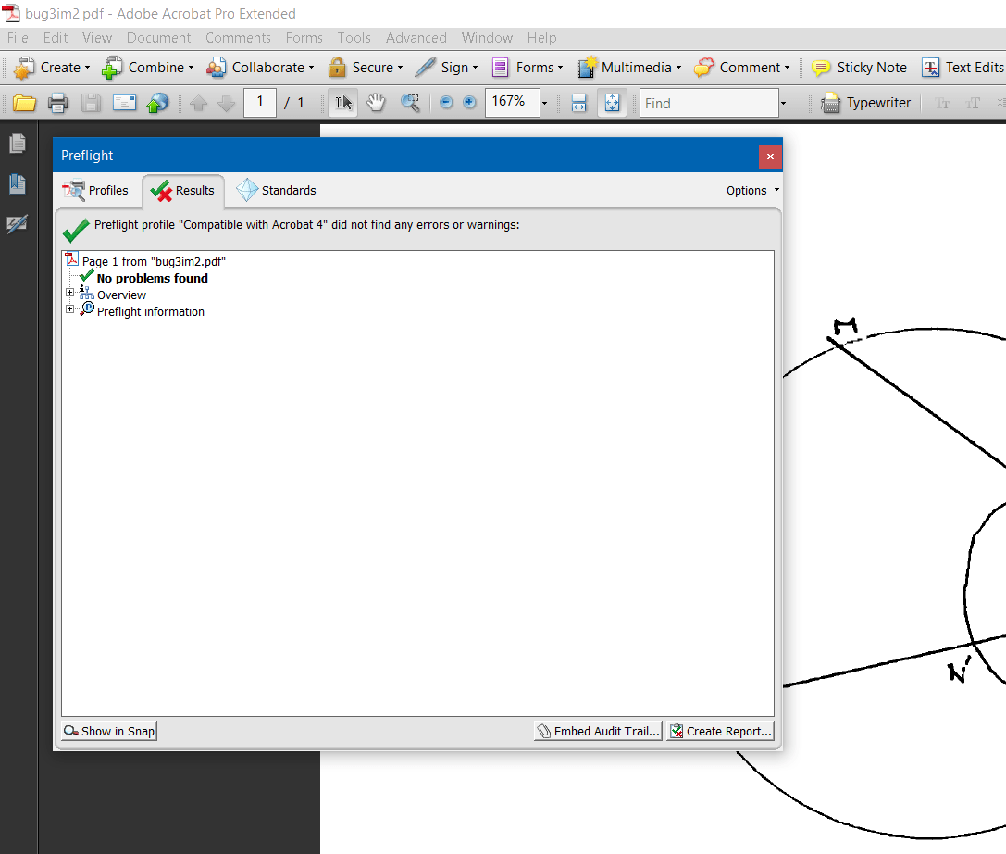This screenshot has height=854, width=1006.
Task: Select the Marquee Zoom tool
Action: [x=410, y=102]
